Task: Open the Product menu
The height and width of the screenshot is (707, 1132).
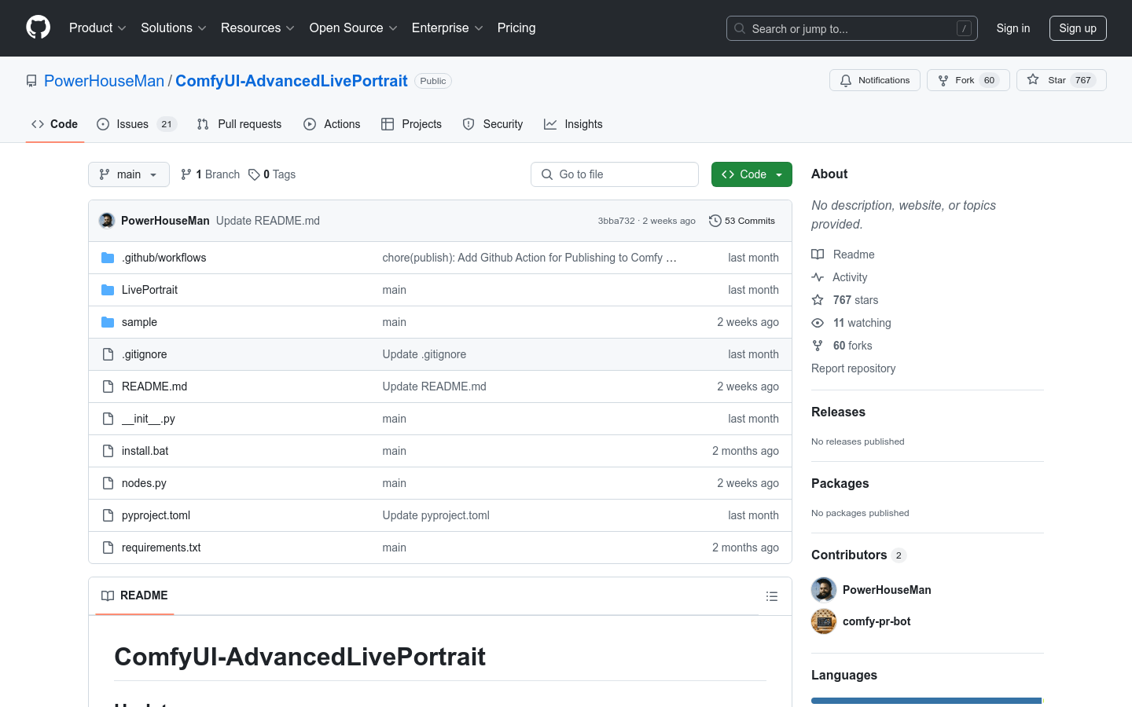Action: pyautogui.click(x=97, y=28)
